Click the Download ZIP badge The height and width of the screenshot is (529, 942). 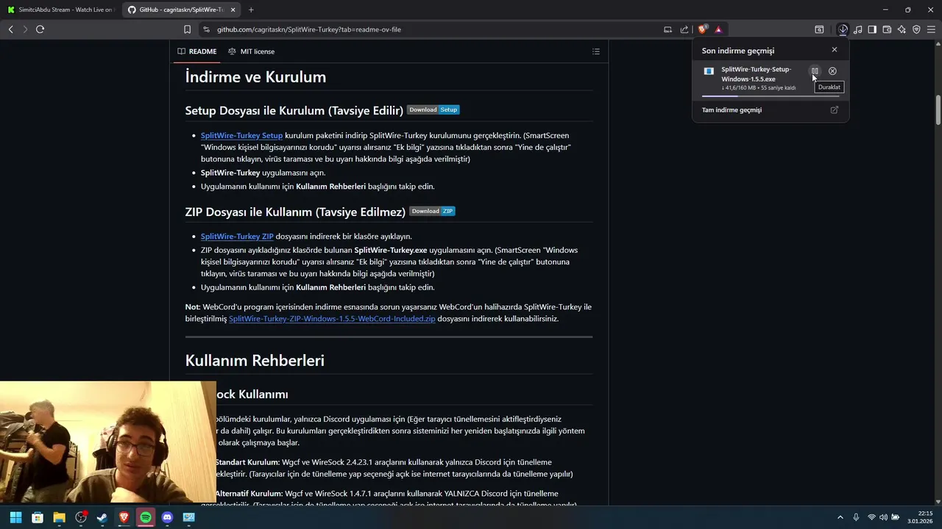[x=432, y=211]
